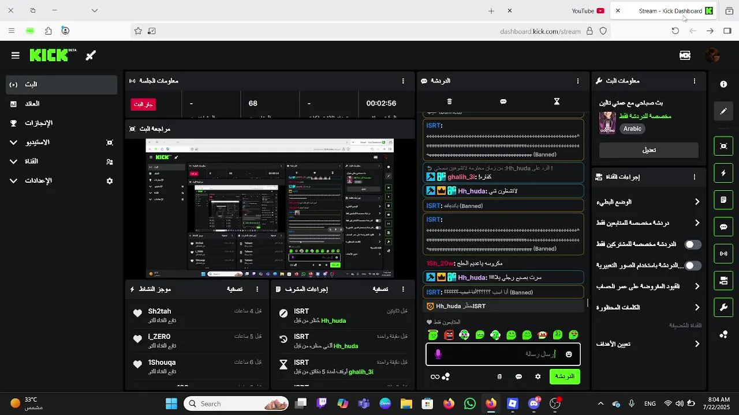Click the keyboard deck icon left of the avatar
The image size is (739, 415).
click(685, 55)
